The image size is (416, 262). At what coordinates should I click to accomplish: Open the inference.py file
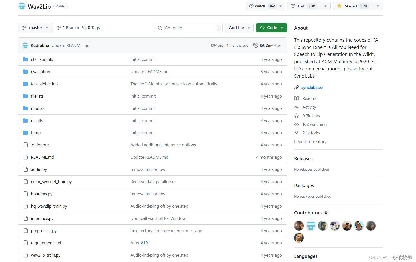pos(42,218)
